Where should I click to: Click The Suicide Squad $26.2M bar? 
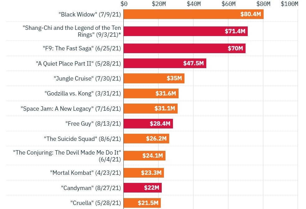(x=146, y=139)
